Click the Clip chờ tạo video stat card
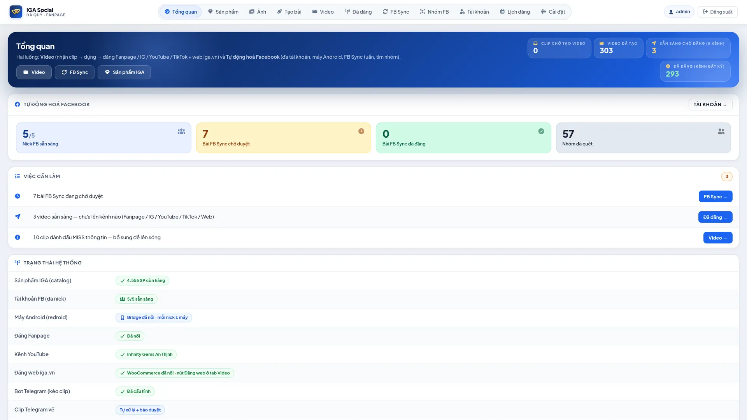Viewport: 747px width, 420px height. 559,48
